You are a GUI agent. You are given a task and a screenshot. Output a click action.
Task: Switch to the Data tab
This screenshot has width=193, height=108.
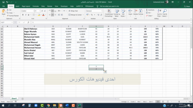(x=43, y=6)
